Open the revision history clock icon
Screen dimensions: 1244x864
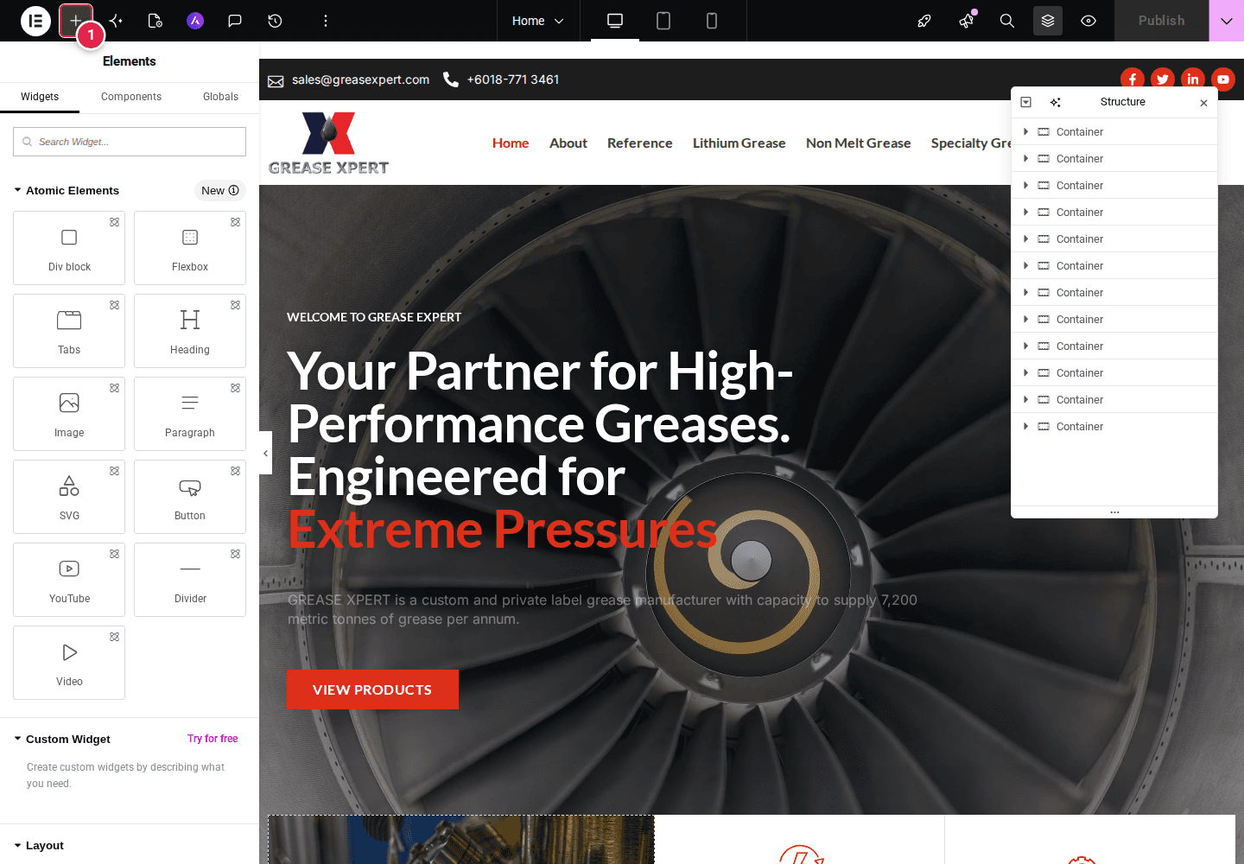click(275, 21)
